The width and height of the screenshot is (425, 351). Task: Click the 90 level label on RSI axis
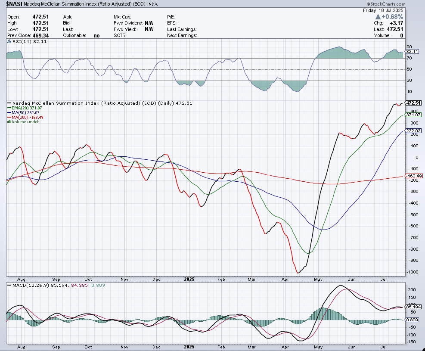coord(409,47)
